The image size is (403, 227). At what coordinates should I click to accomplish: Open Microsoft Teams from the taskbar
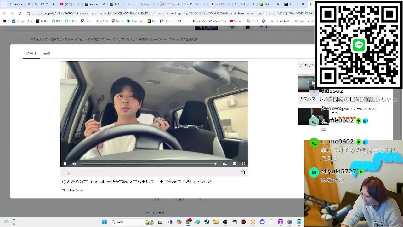point(170,222)
